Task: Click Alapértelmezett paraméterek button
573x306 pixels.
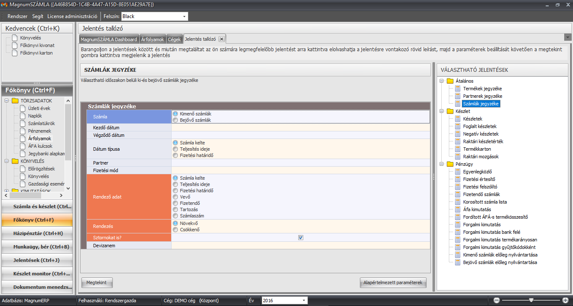Action: click(393, 282)
